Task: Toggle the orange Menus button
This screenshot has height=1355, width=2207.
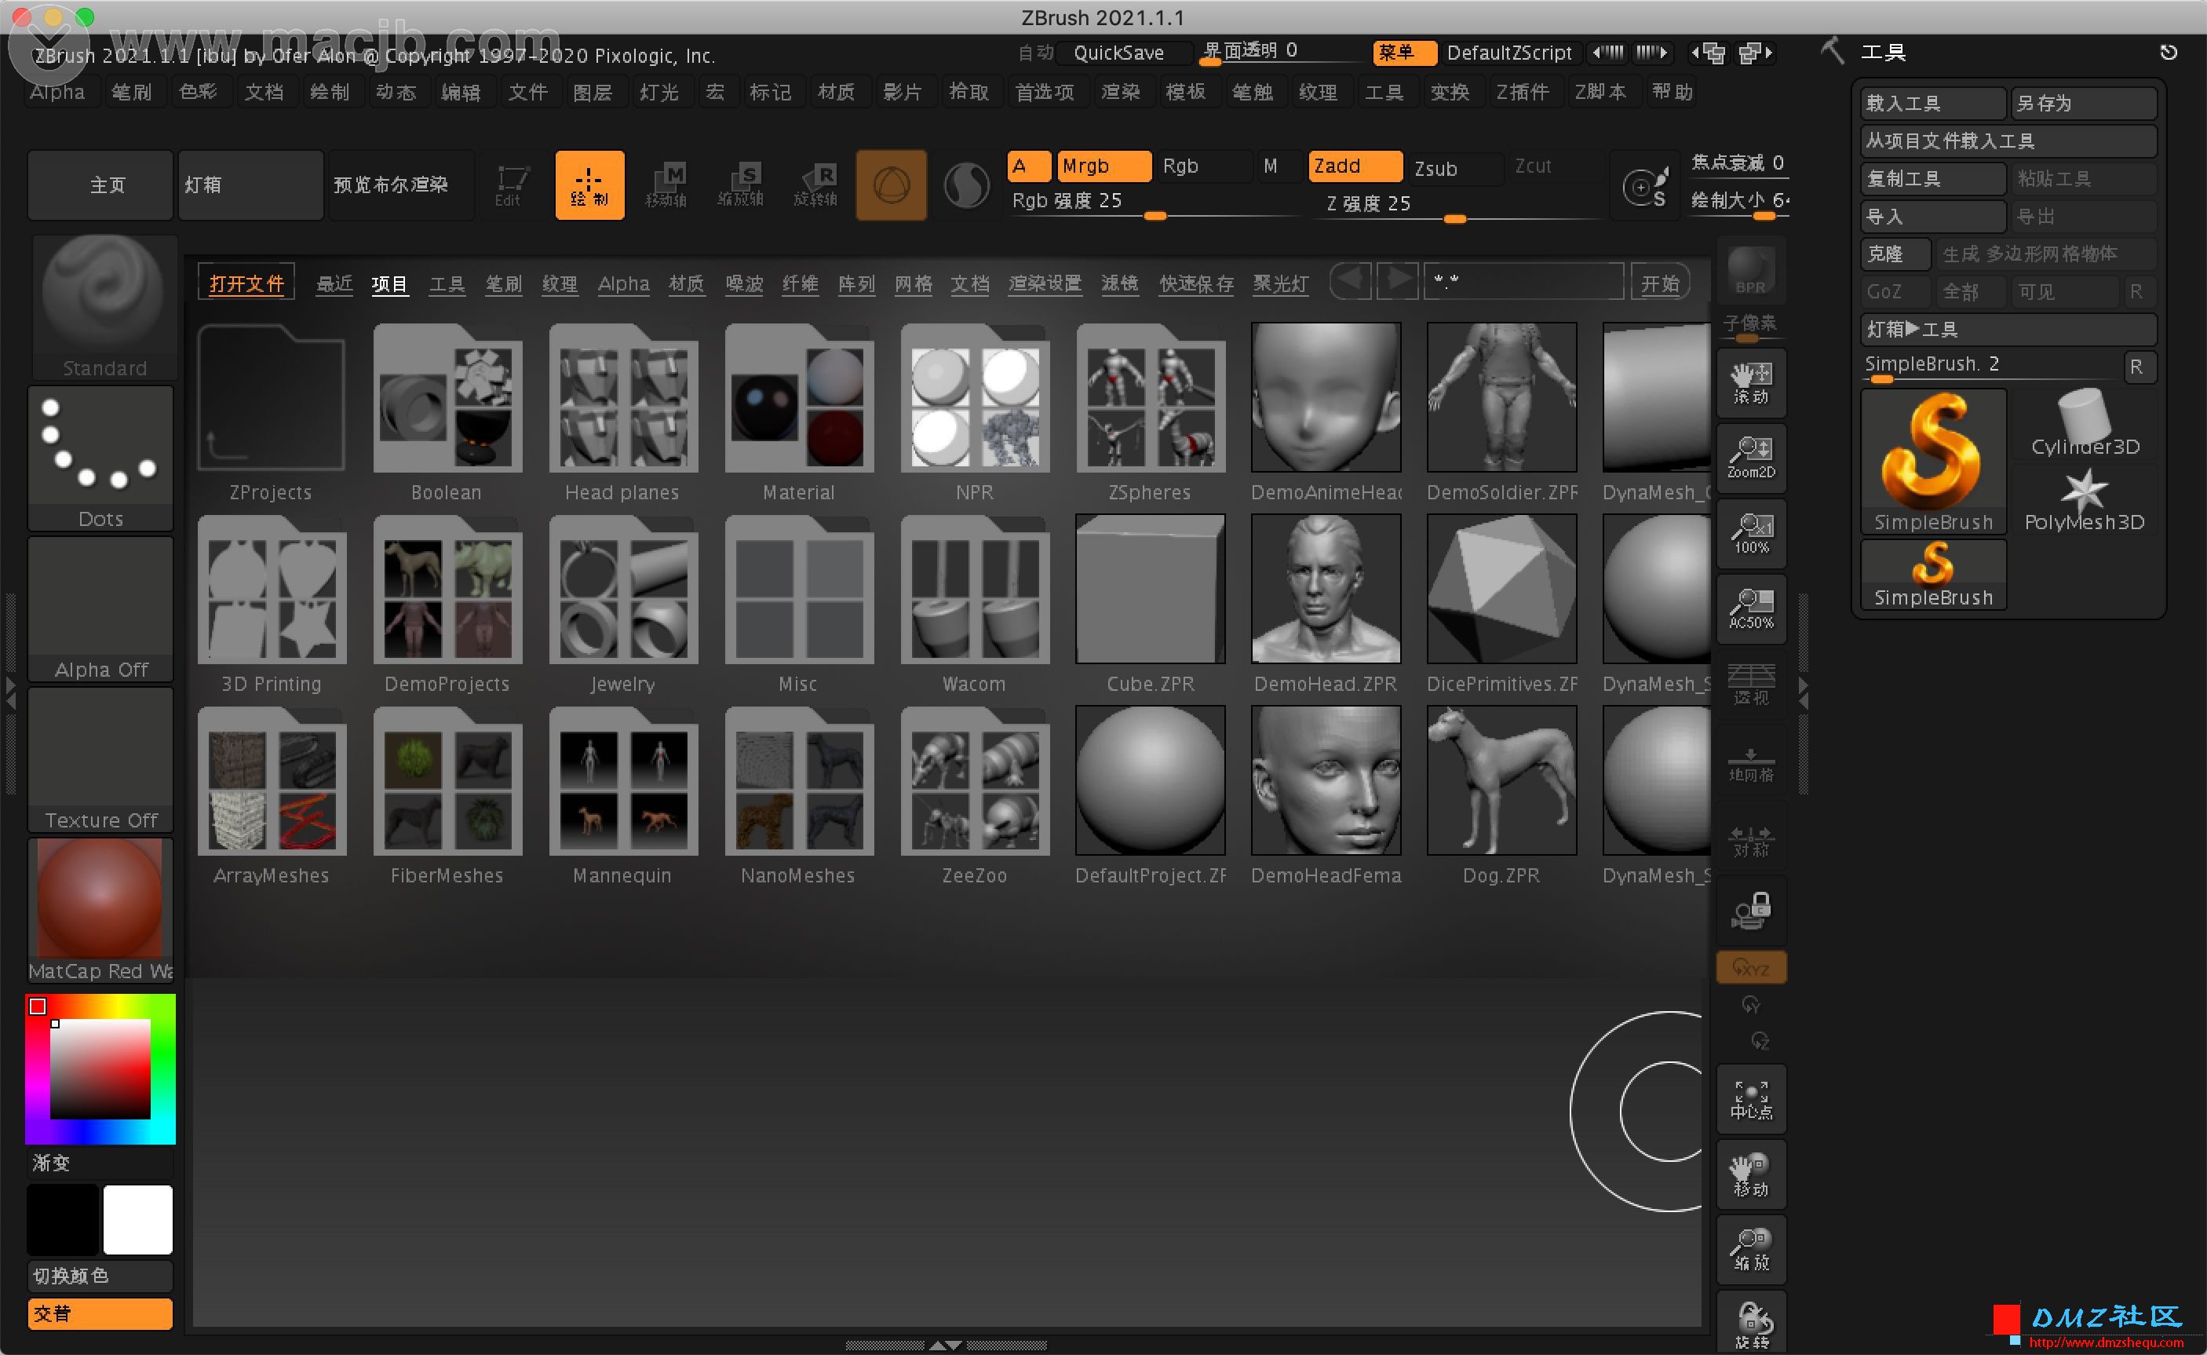Action: [1404, 53]
